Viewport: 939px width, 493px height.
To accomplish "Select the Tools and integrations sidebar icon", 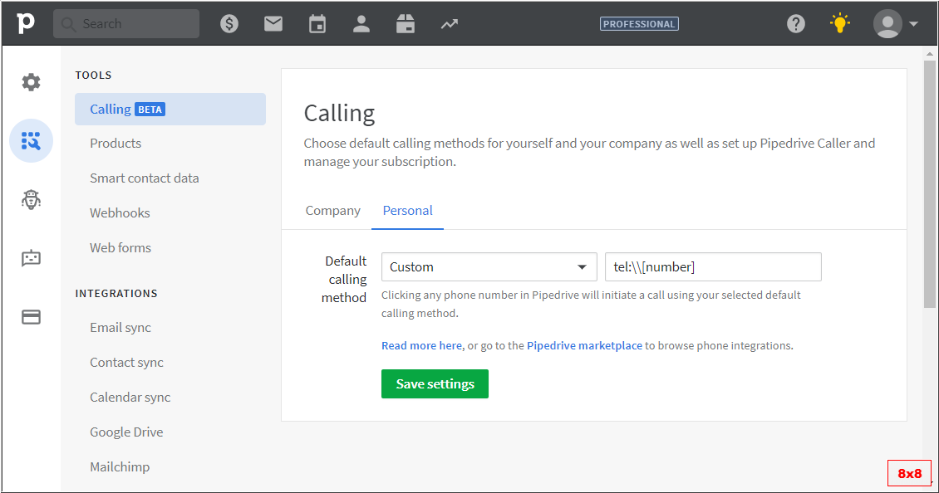I will pyautogui.click(x=31, y=140).
